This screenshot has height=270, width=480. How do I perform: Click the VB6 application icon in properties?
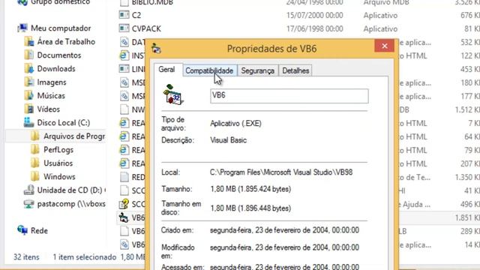(173, 95)
